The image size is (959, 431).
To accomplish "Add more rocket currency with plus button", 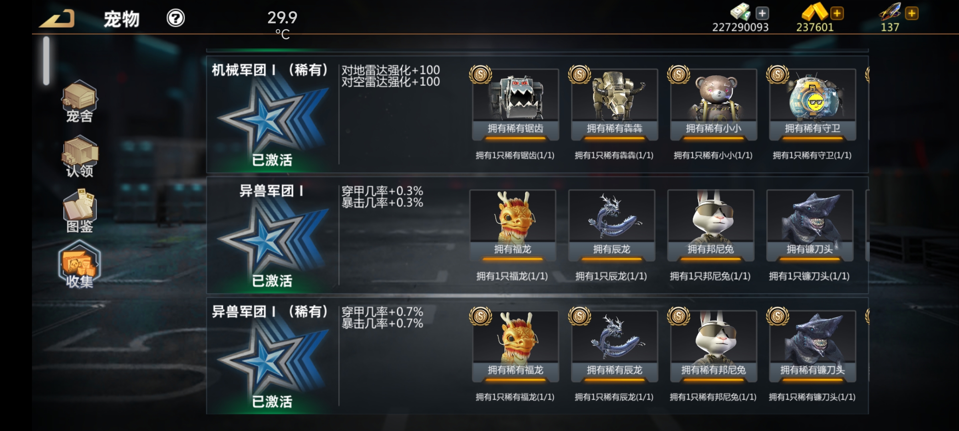I will (912, 13).
